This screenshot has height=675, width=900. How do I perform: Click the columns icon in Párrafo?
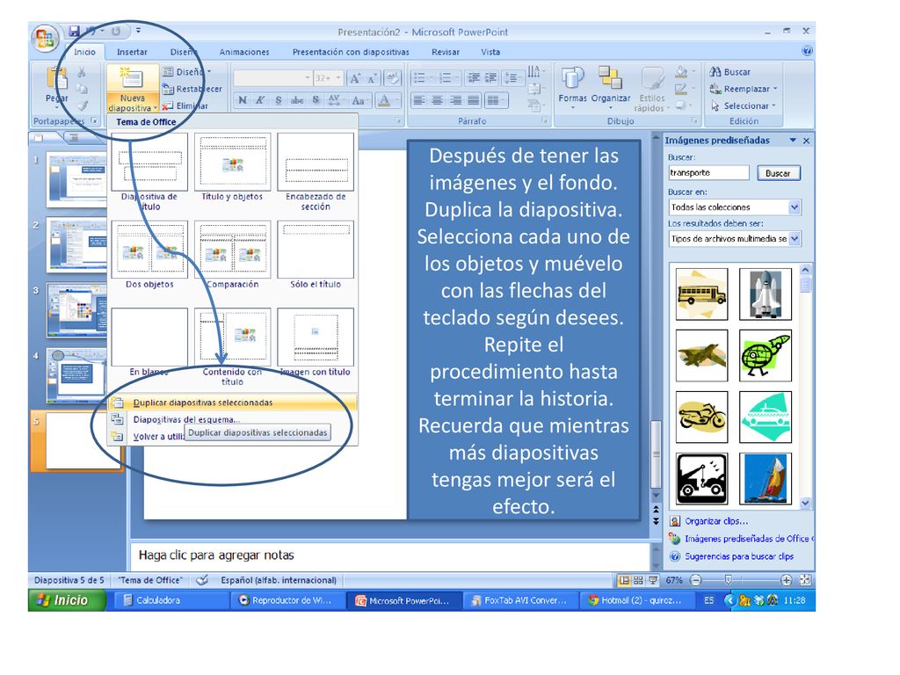pos(495,100)
